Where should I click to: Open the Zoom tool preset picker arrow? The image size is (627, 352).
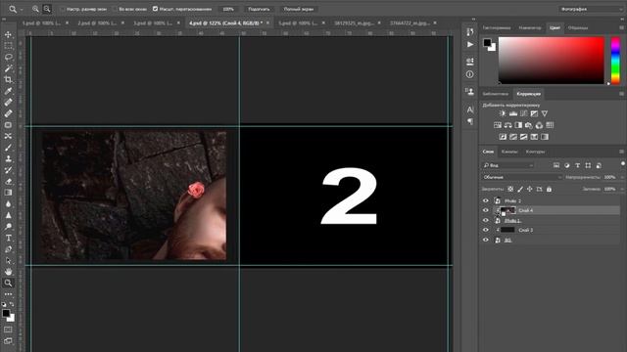point(22,9)
